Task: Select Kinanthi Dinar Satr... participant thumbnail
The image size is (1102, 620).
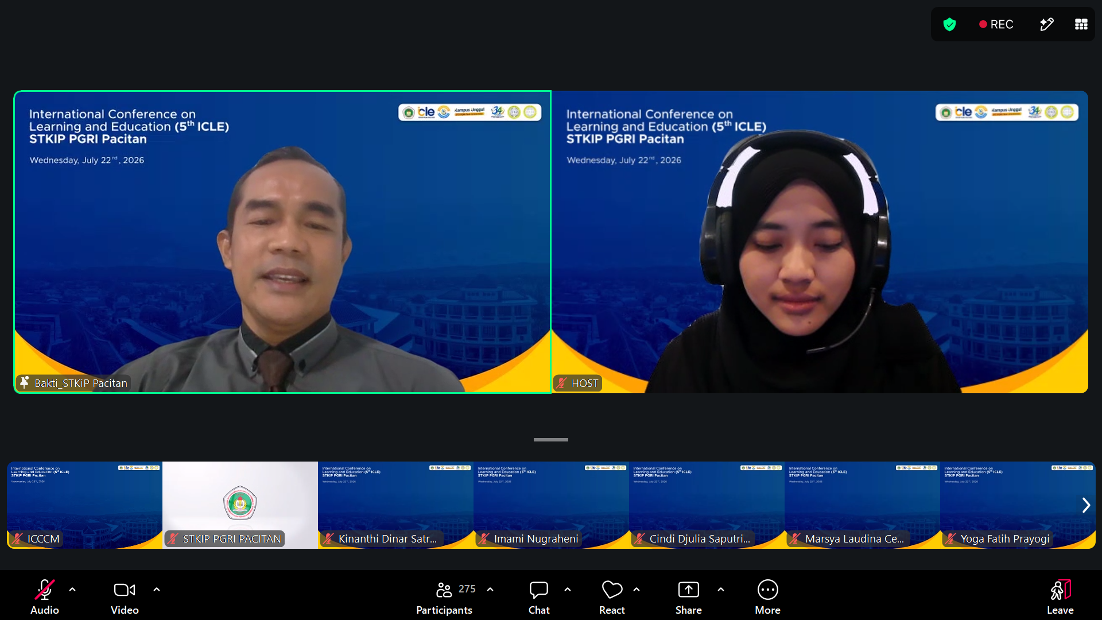Action: point(395,505)
